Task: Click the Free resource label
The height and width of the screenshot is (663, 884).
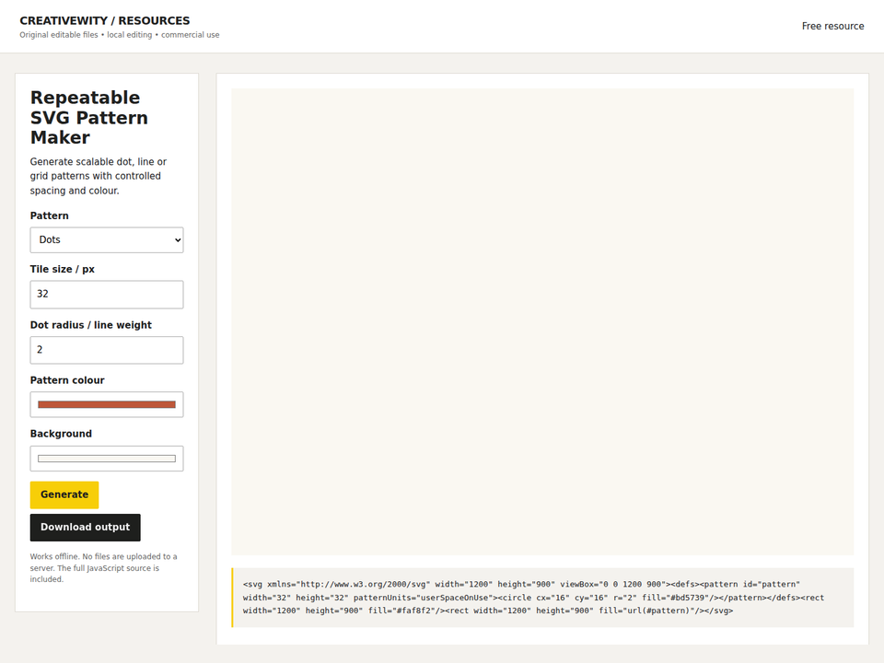Action: tap(832, 26)
